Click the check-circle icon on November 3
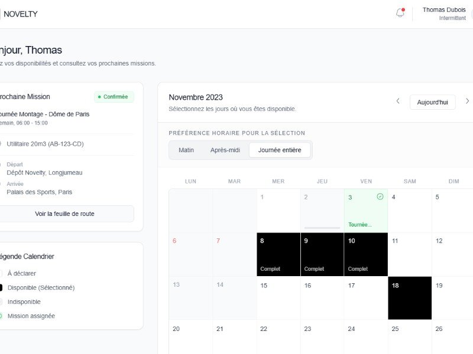 (x=380, y=196)
